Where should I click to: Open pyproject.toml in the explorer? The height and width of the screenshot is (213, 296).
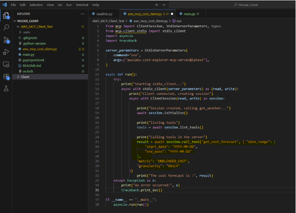click(x=33, y=60)
